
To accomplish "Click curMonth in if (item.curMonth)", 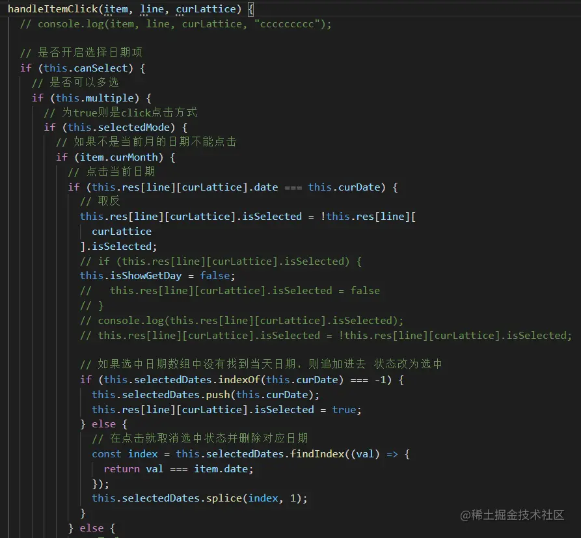I will [x=134, y=157].
